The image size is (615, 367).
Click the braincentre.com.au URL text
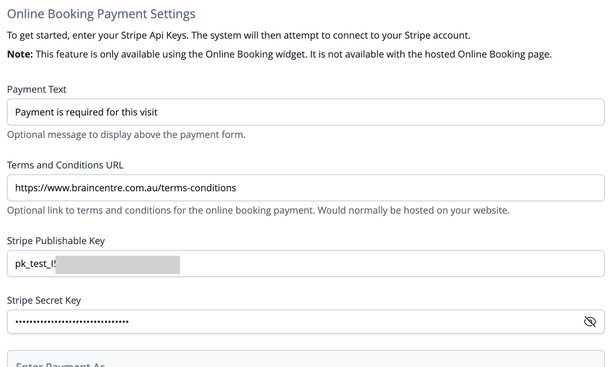(126, 188)
